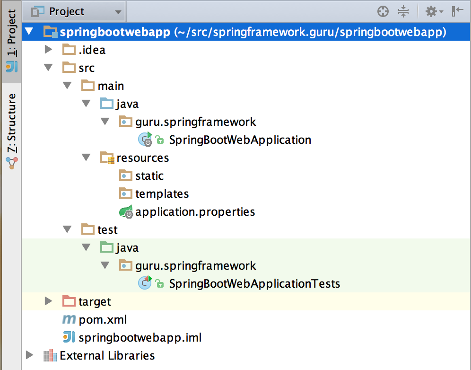Select the springbootwebapp project root row

pyautogui.click(x=246, y=32)
